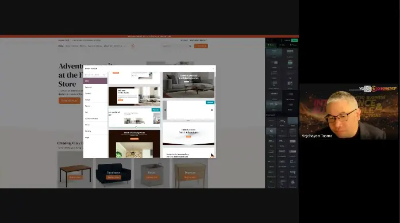Choose the dark card with living room thumbnail
The height and width of the screenshot is (223, 400).
[134, 96]
